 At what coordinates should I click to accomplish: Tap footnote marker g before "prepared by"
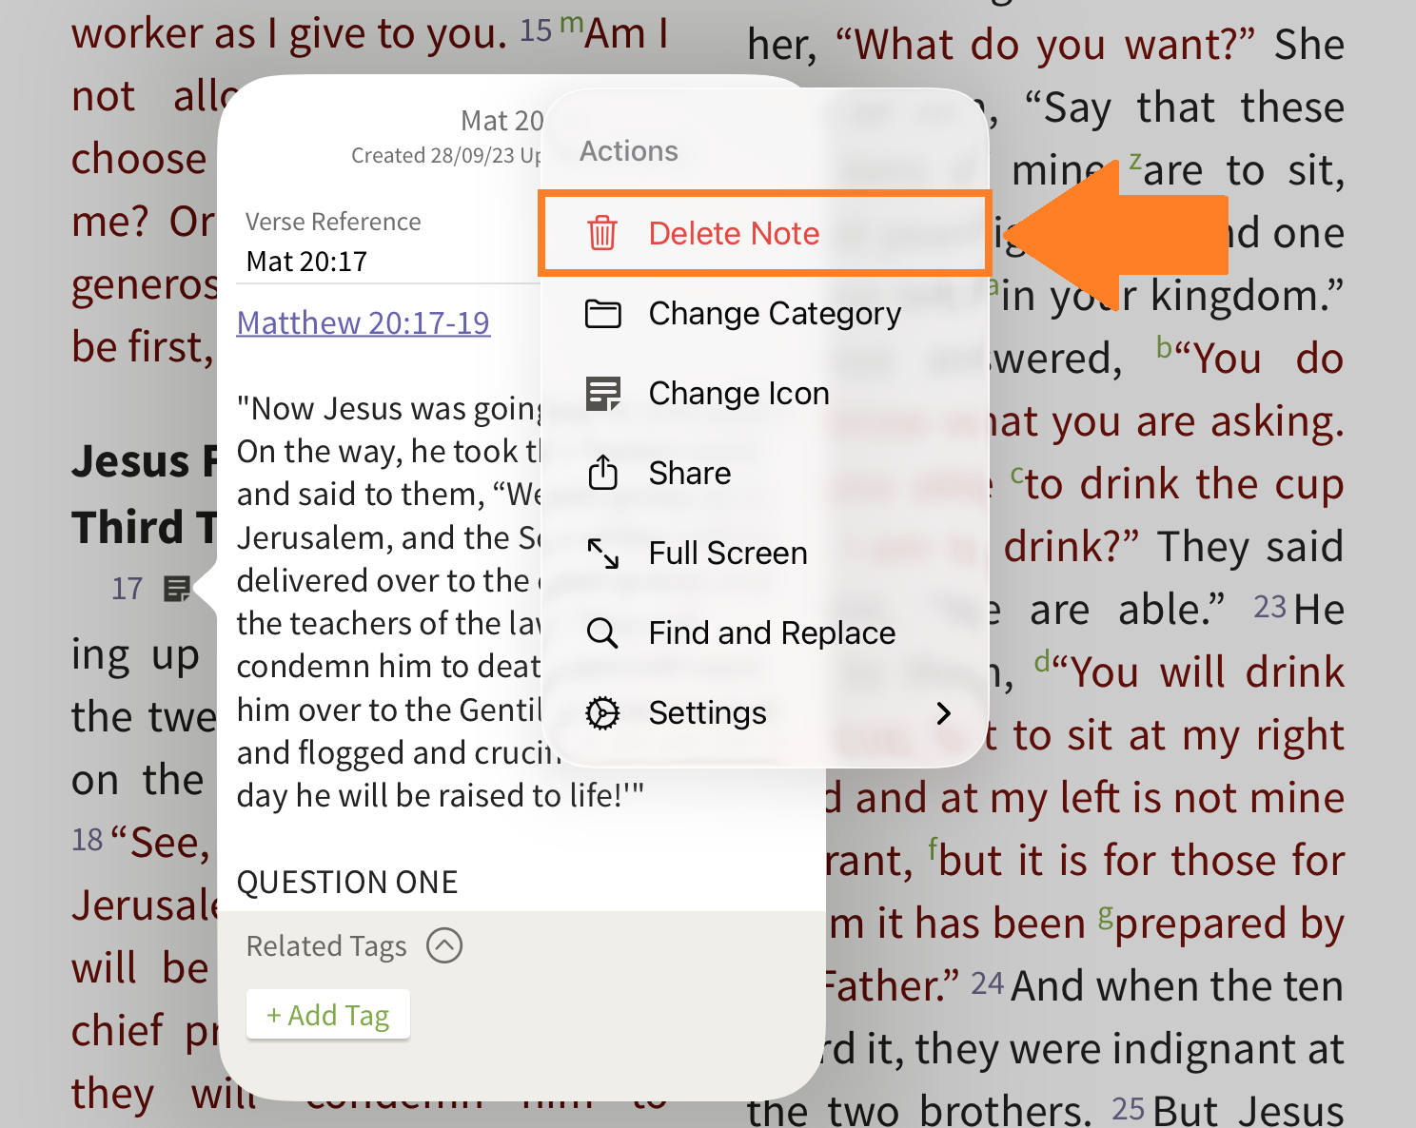point(1105,915)
